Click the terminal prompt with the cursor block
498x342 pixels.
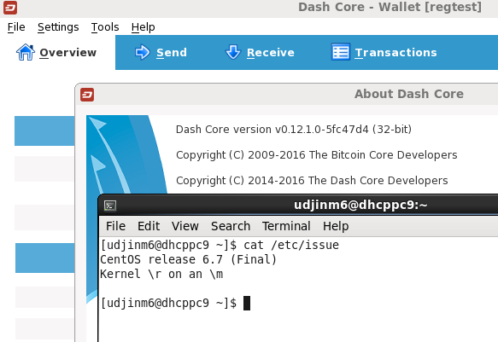pos(175,303)
